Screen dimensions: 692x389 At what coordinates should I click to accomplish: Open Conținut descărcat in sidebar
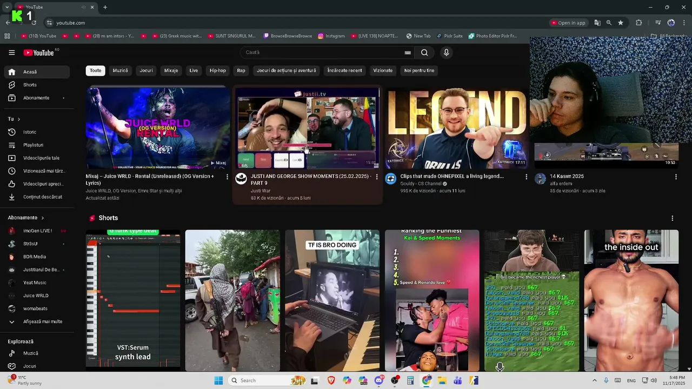pyautogui.click(x=37, y=197)
